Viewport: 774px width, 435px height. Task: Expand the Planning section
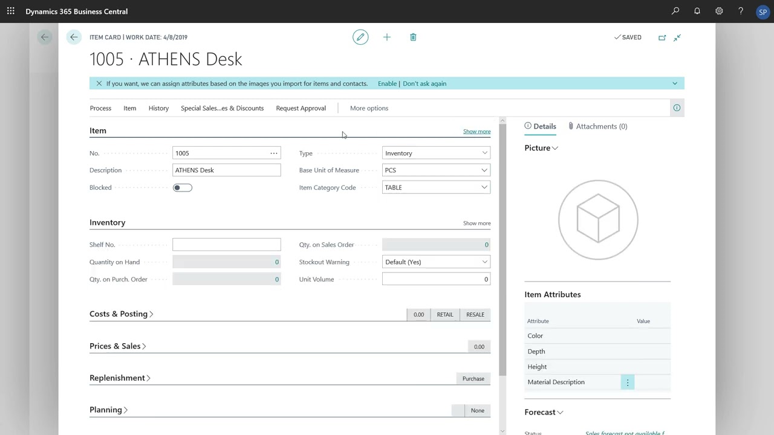tap(109, 410)
